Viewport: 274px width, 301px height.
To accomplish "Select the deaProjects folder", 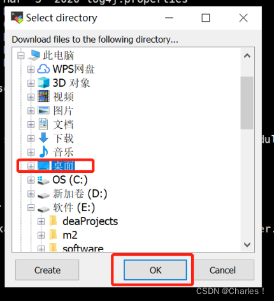I will (x=90, y=221).
